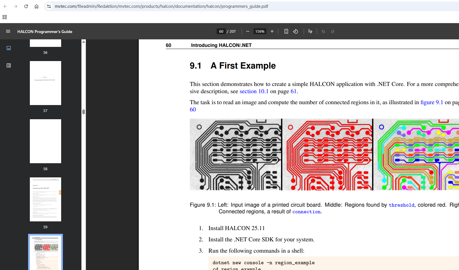
Task: Toggle the PDF sidebar menu
Action: pyautogui.click(x=8, y=31)
